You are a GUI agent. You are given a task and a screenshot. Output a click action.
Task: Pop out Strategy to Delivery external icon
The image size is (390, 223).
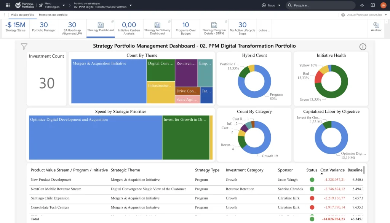click(x=169, y=22)
